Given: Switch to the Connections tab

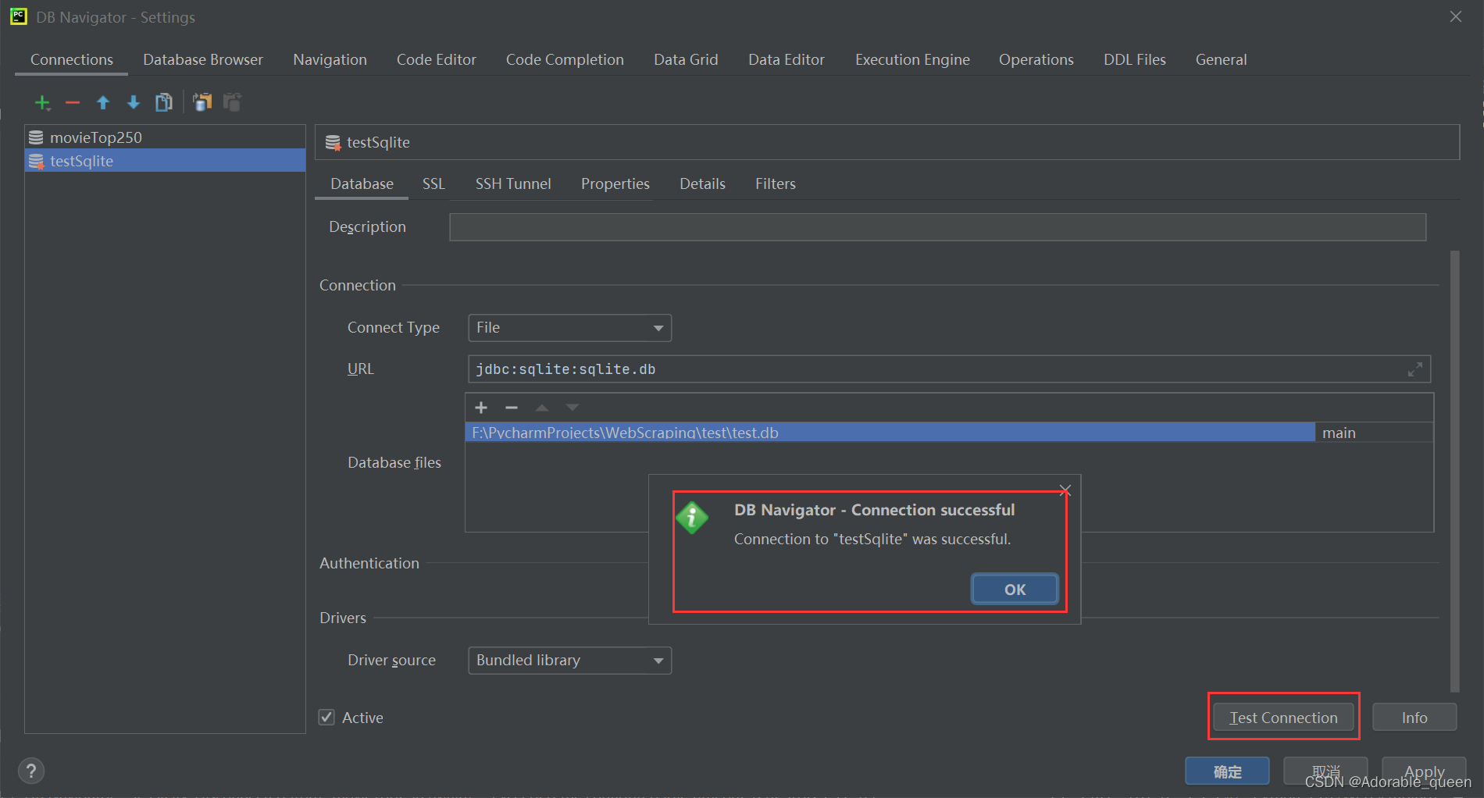Looking at the screenshot, I should coord(72,59).
